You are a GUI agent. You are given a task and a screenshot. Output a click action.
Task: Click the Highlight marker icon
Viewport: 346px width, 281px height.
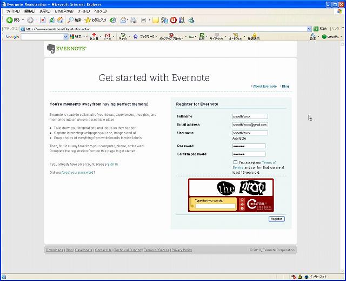click(254, 36)
